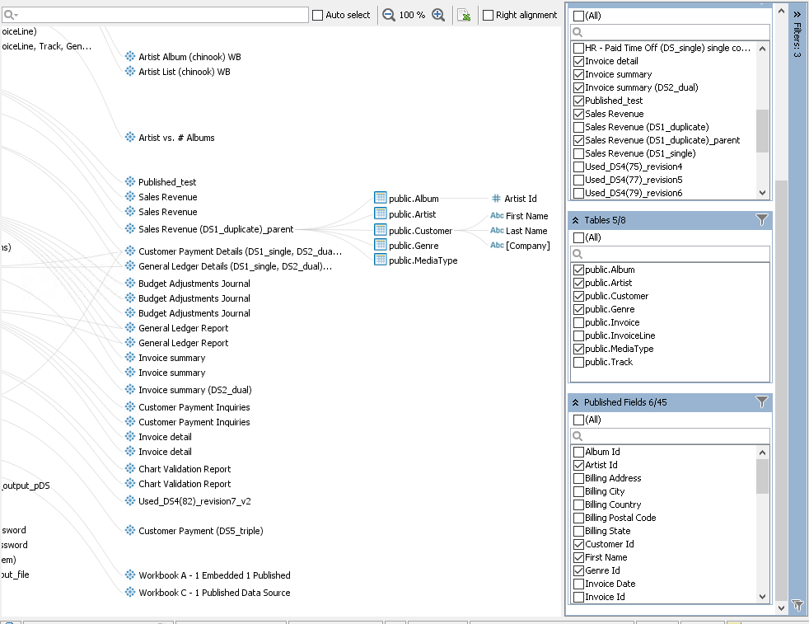The width and height of the screenshot is (809, 624).
Task: Select Sales Revenue (DS1_duplicate)_parent node
Action: pos(215,229)
